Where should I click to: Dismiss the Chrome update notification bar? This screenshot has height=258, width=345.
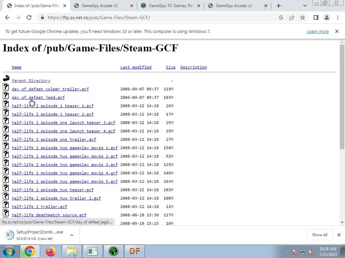point(337,31)
